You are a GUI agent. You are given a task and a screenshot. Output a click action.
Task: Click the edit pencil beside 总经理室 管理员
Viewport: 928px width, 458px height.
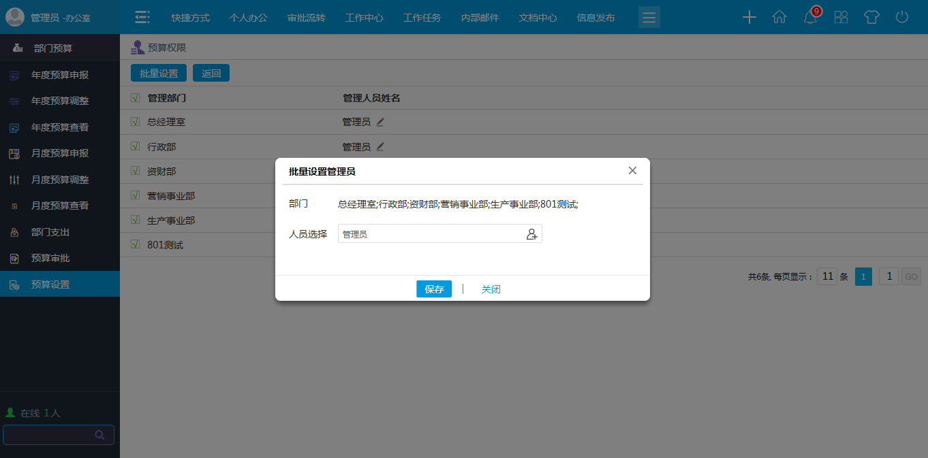point(380,122)
